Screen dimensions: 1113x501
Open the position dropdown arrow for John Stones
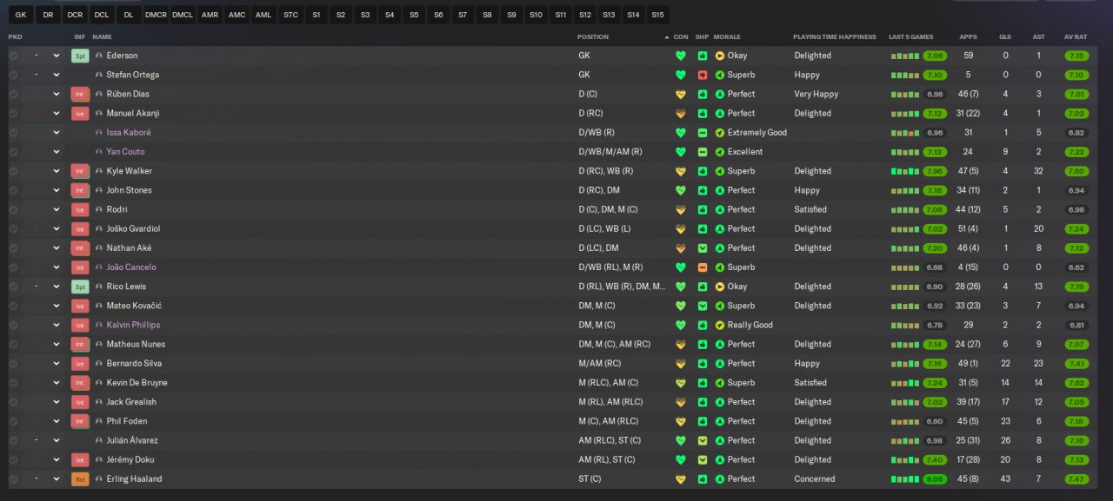pyautogui.click(x=57, y=190)
